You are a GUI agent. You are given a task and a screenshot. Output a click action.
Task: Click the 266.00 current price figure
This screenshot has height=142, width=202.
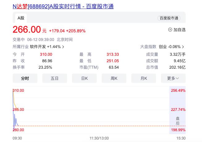tap(27, 30)
